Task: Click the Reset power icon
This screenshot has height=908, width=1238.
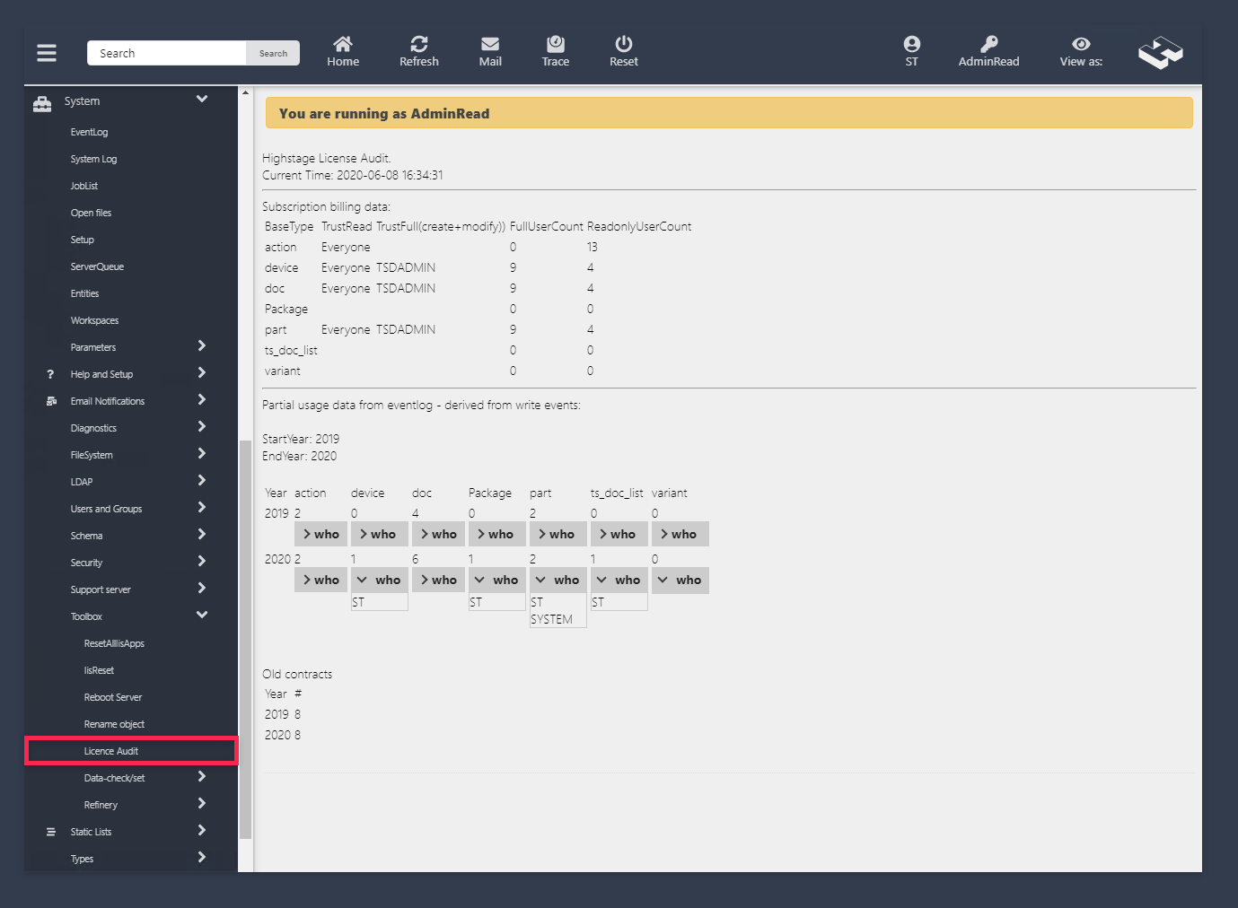Action: [624, 43]
